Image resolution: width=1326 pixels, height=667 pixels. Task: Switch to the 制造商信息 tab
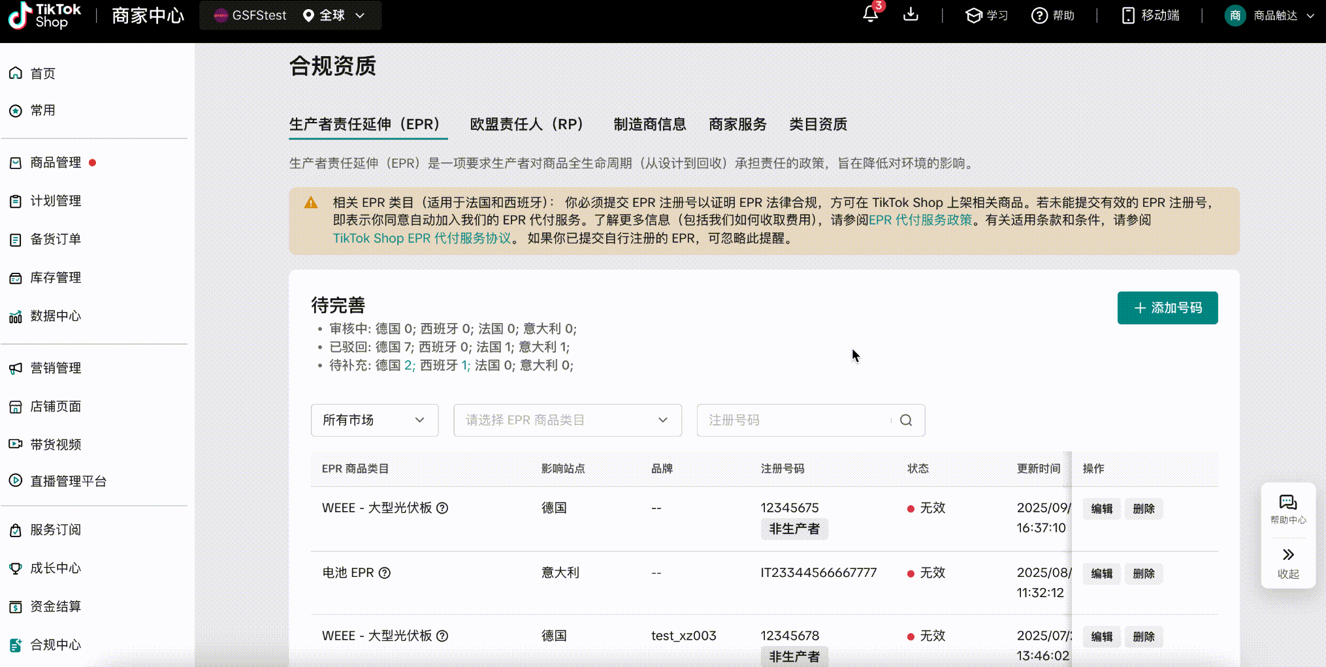649,124
